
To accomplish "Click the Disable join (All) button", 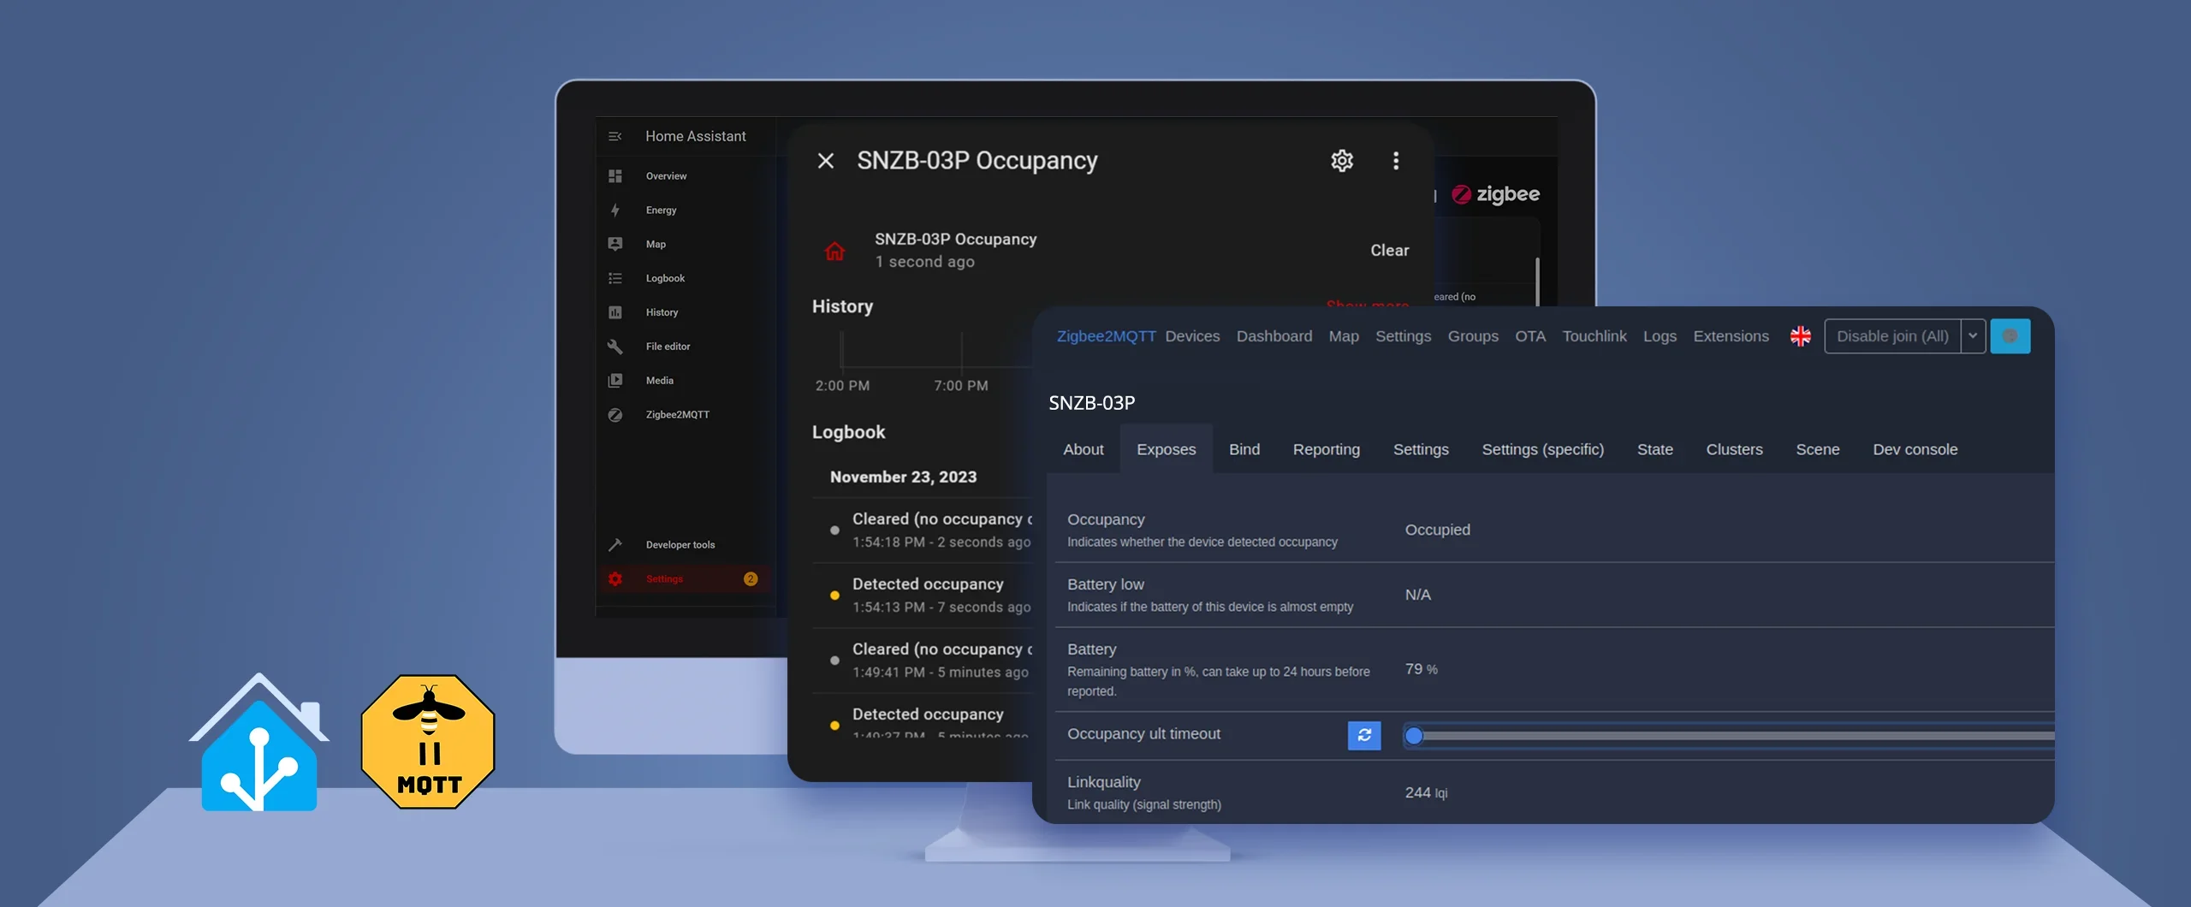I will [x=1891, y=336].
